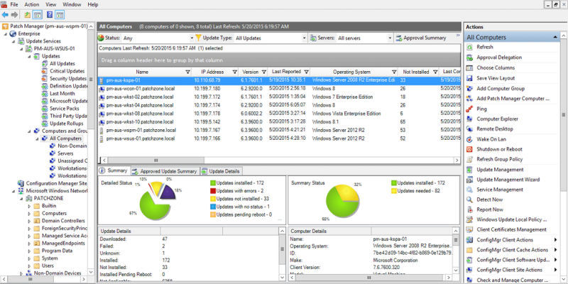Select Update Rollups tree item
The image size is (568, 284).
[67, 124]
